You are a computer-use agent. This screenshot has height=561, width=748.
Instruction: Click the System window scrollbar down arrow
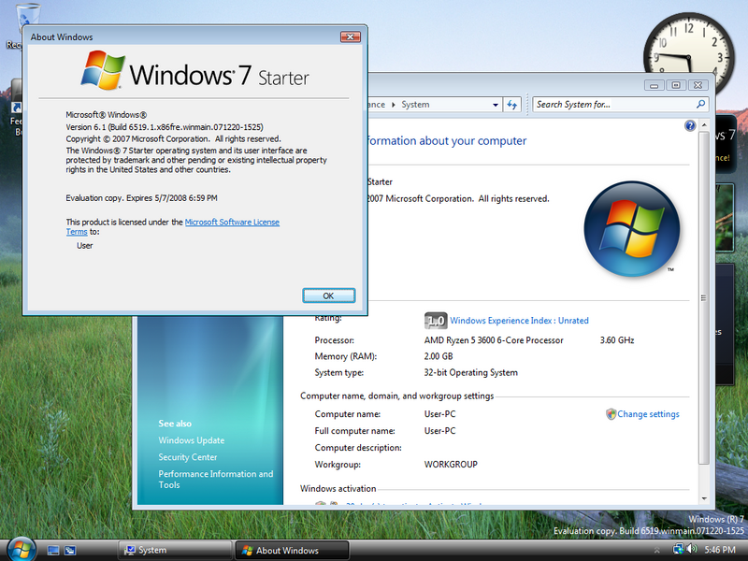(704, 499)
